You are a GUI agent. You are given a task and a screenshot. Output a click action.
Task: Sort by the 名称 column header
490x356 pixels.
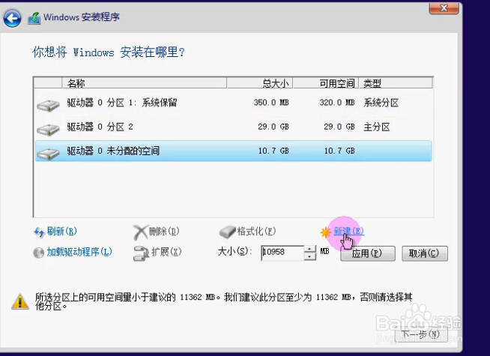[145, 83]
